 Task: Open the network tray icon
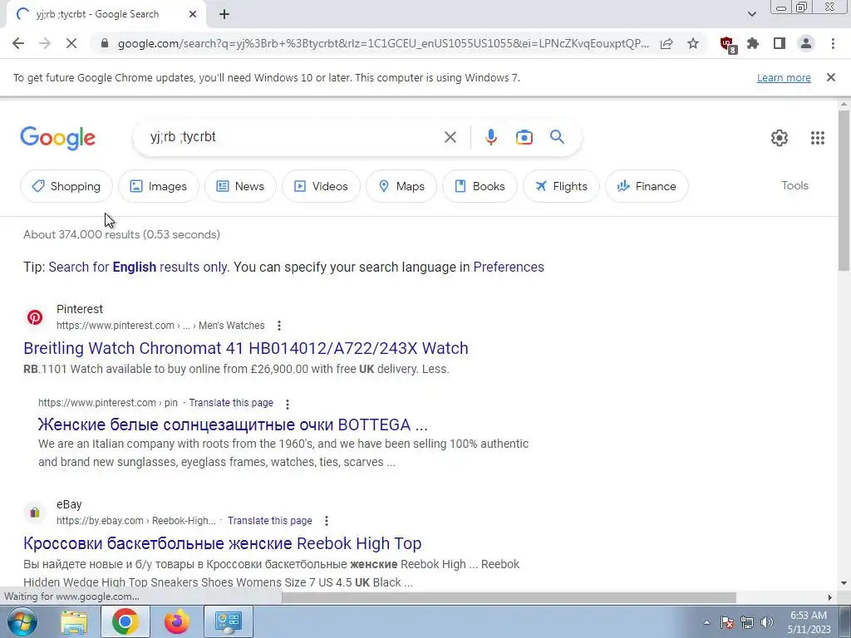point(747,622)
